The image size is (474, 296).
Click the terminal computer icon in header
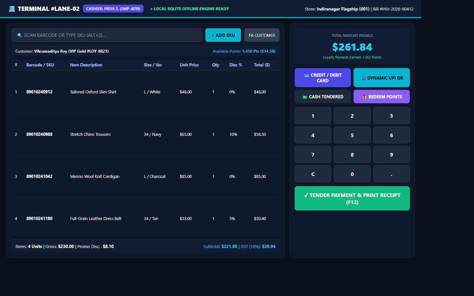pyautogui.click(x=12, y=9)
